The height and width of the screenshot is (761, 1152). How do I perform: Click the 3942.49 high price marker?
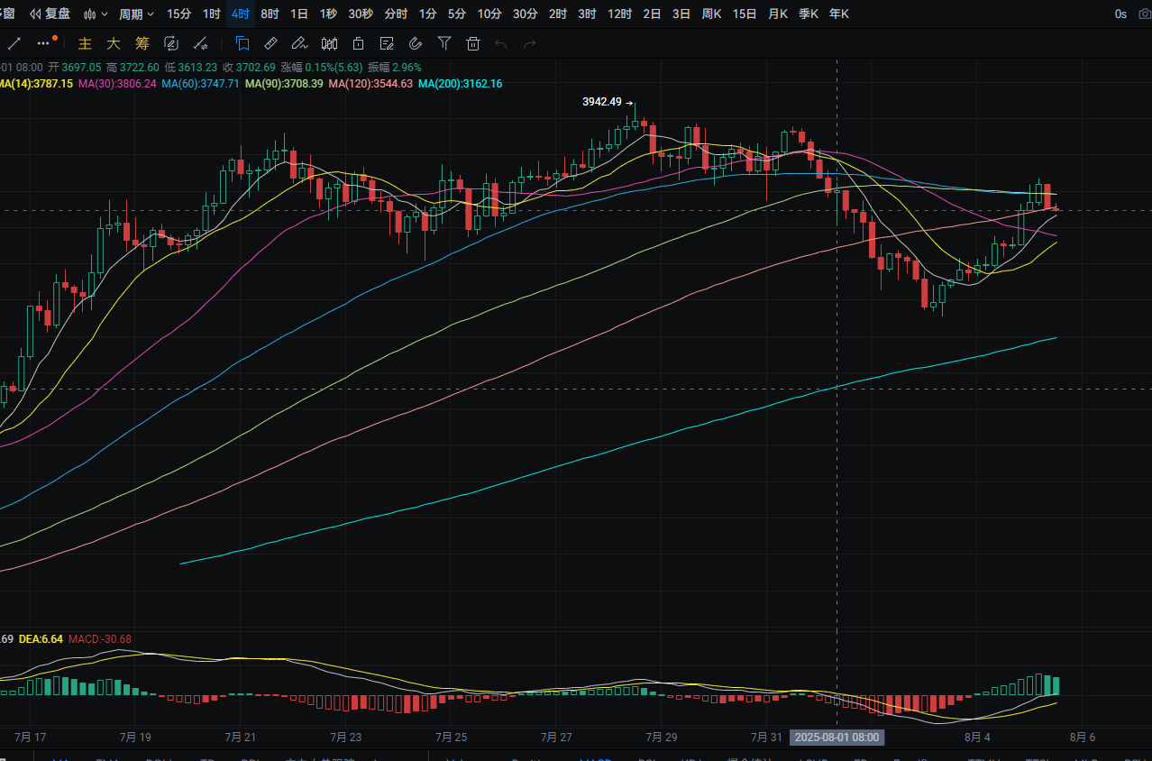[602, 102]
